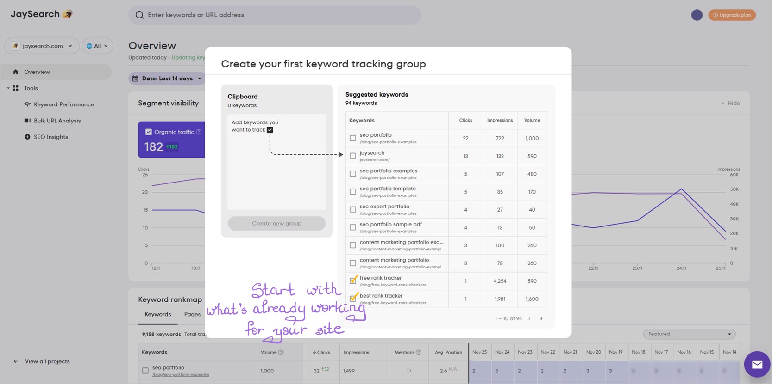Click the Create new group button

pos(276,224)
